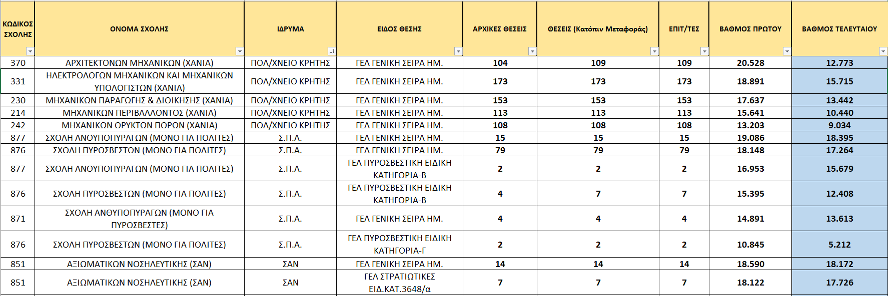Select cell ΑΡΧΙΤΕΚΤΟΝΩΝ ΜΗΧΑΝΙΚΩΝ (ΧΑΝΙΑ)
Screen dimensions: 888x296
140,63
